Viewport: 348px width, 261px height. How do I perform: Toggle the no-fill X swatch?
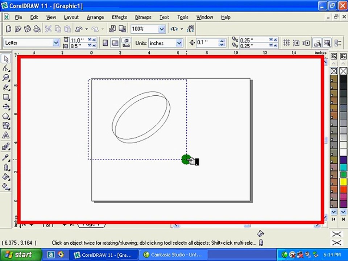[343, 71]
